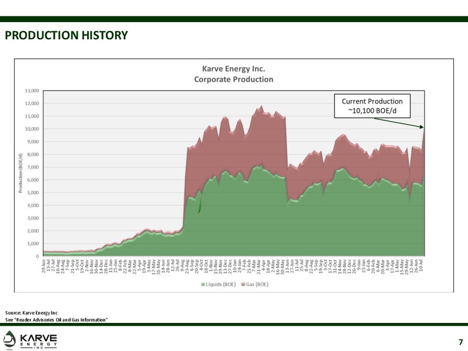Image resolution: width=468 pixels, height=351 pixels.
Task: Select the 'Gas (BOE)' legend label
Action: pos(257,284)
